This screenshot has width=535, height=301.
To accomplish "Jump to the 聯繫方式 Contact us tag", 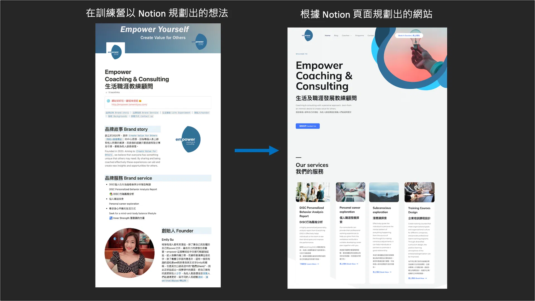I will pyautogui.click(x=142, y=116).
